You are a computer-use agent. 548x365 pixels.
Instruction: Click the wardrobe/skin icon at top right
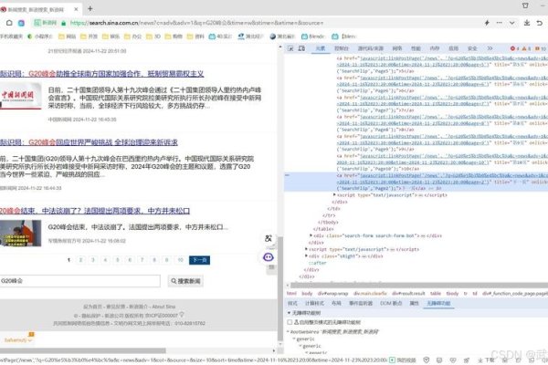click(525, 5)
